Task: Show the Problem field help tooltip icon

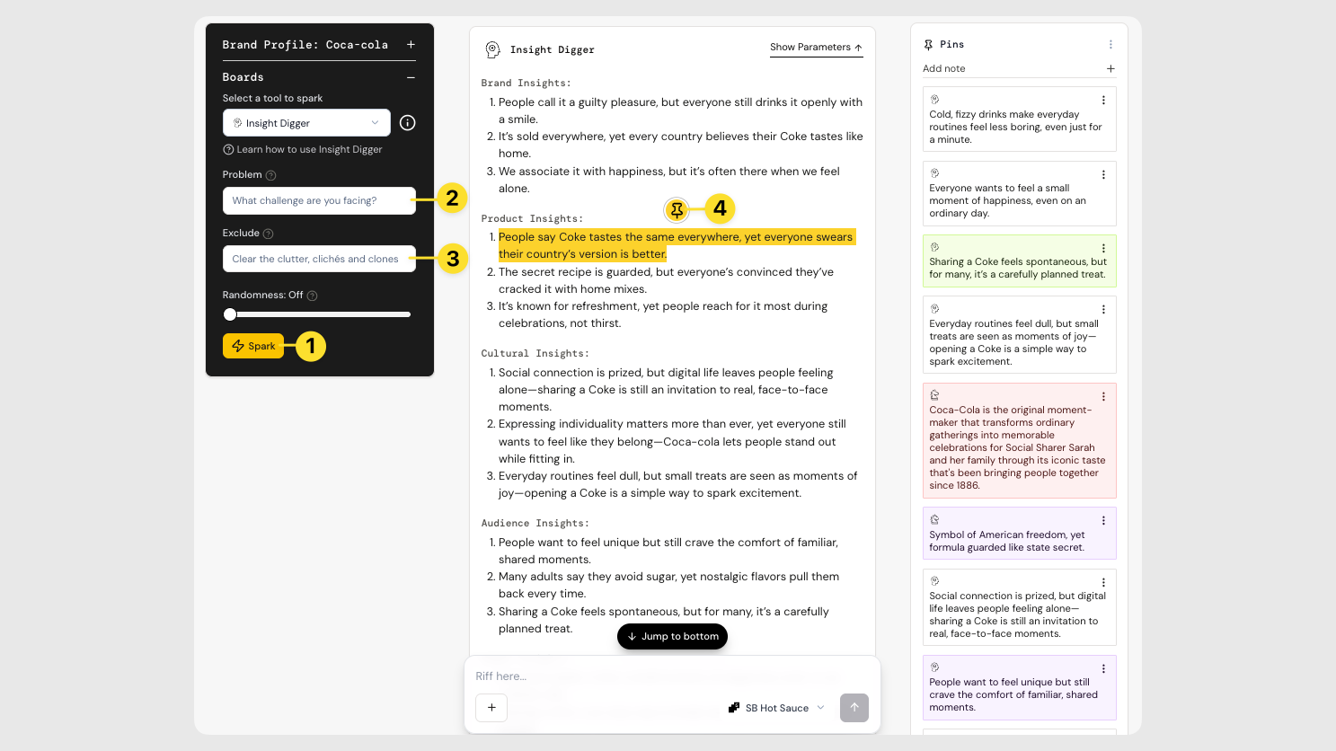Action: point(271,175)
